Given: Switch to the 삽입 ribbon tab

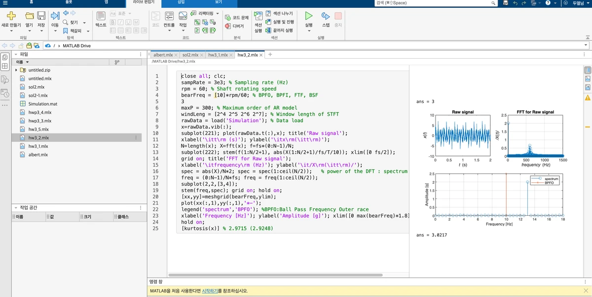Looking at the screenshot, I should (x=182, y=2).
